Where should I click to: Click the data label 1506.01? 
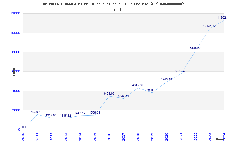click(94, 112)
